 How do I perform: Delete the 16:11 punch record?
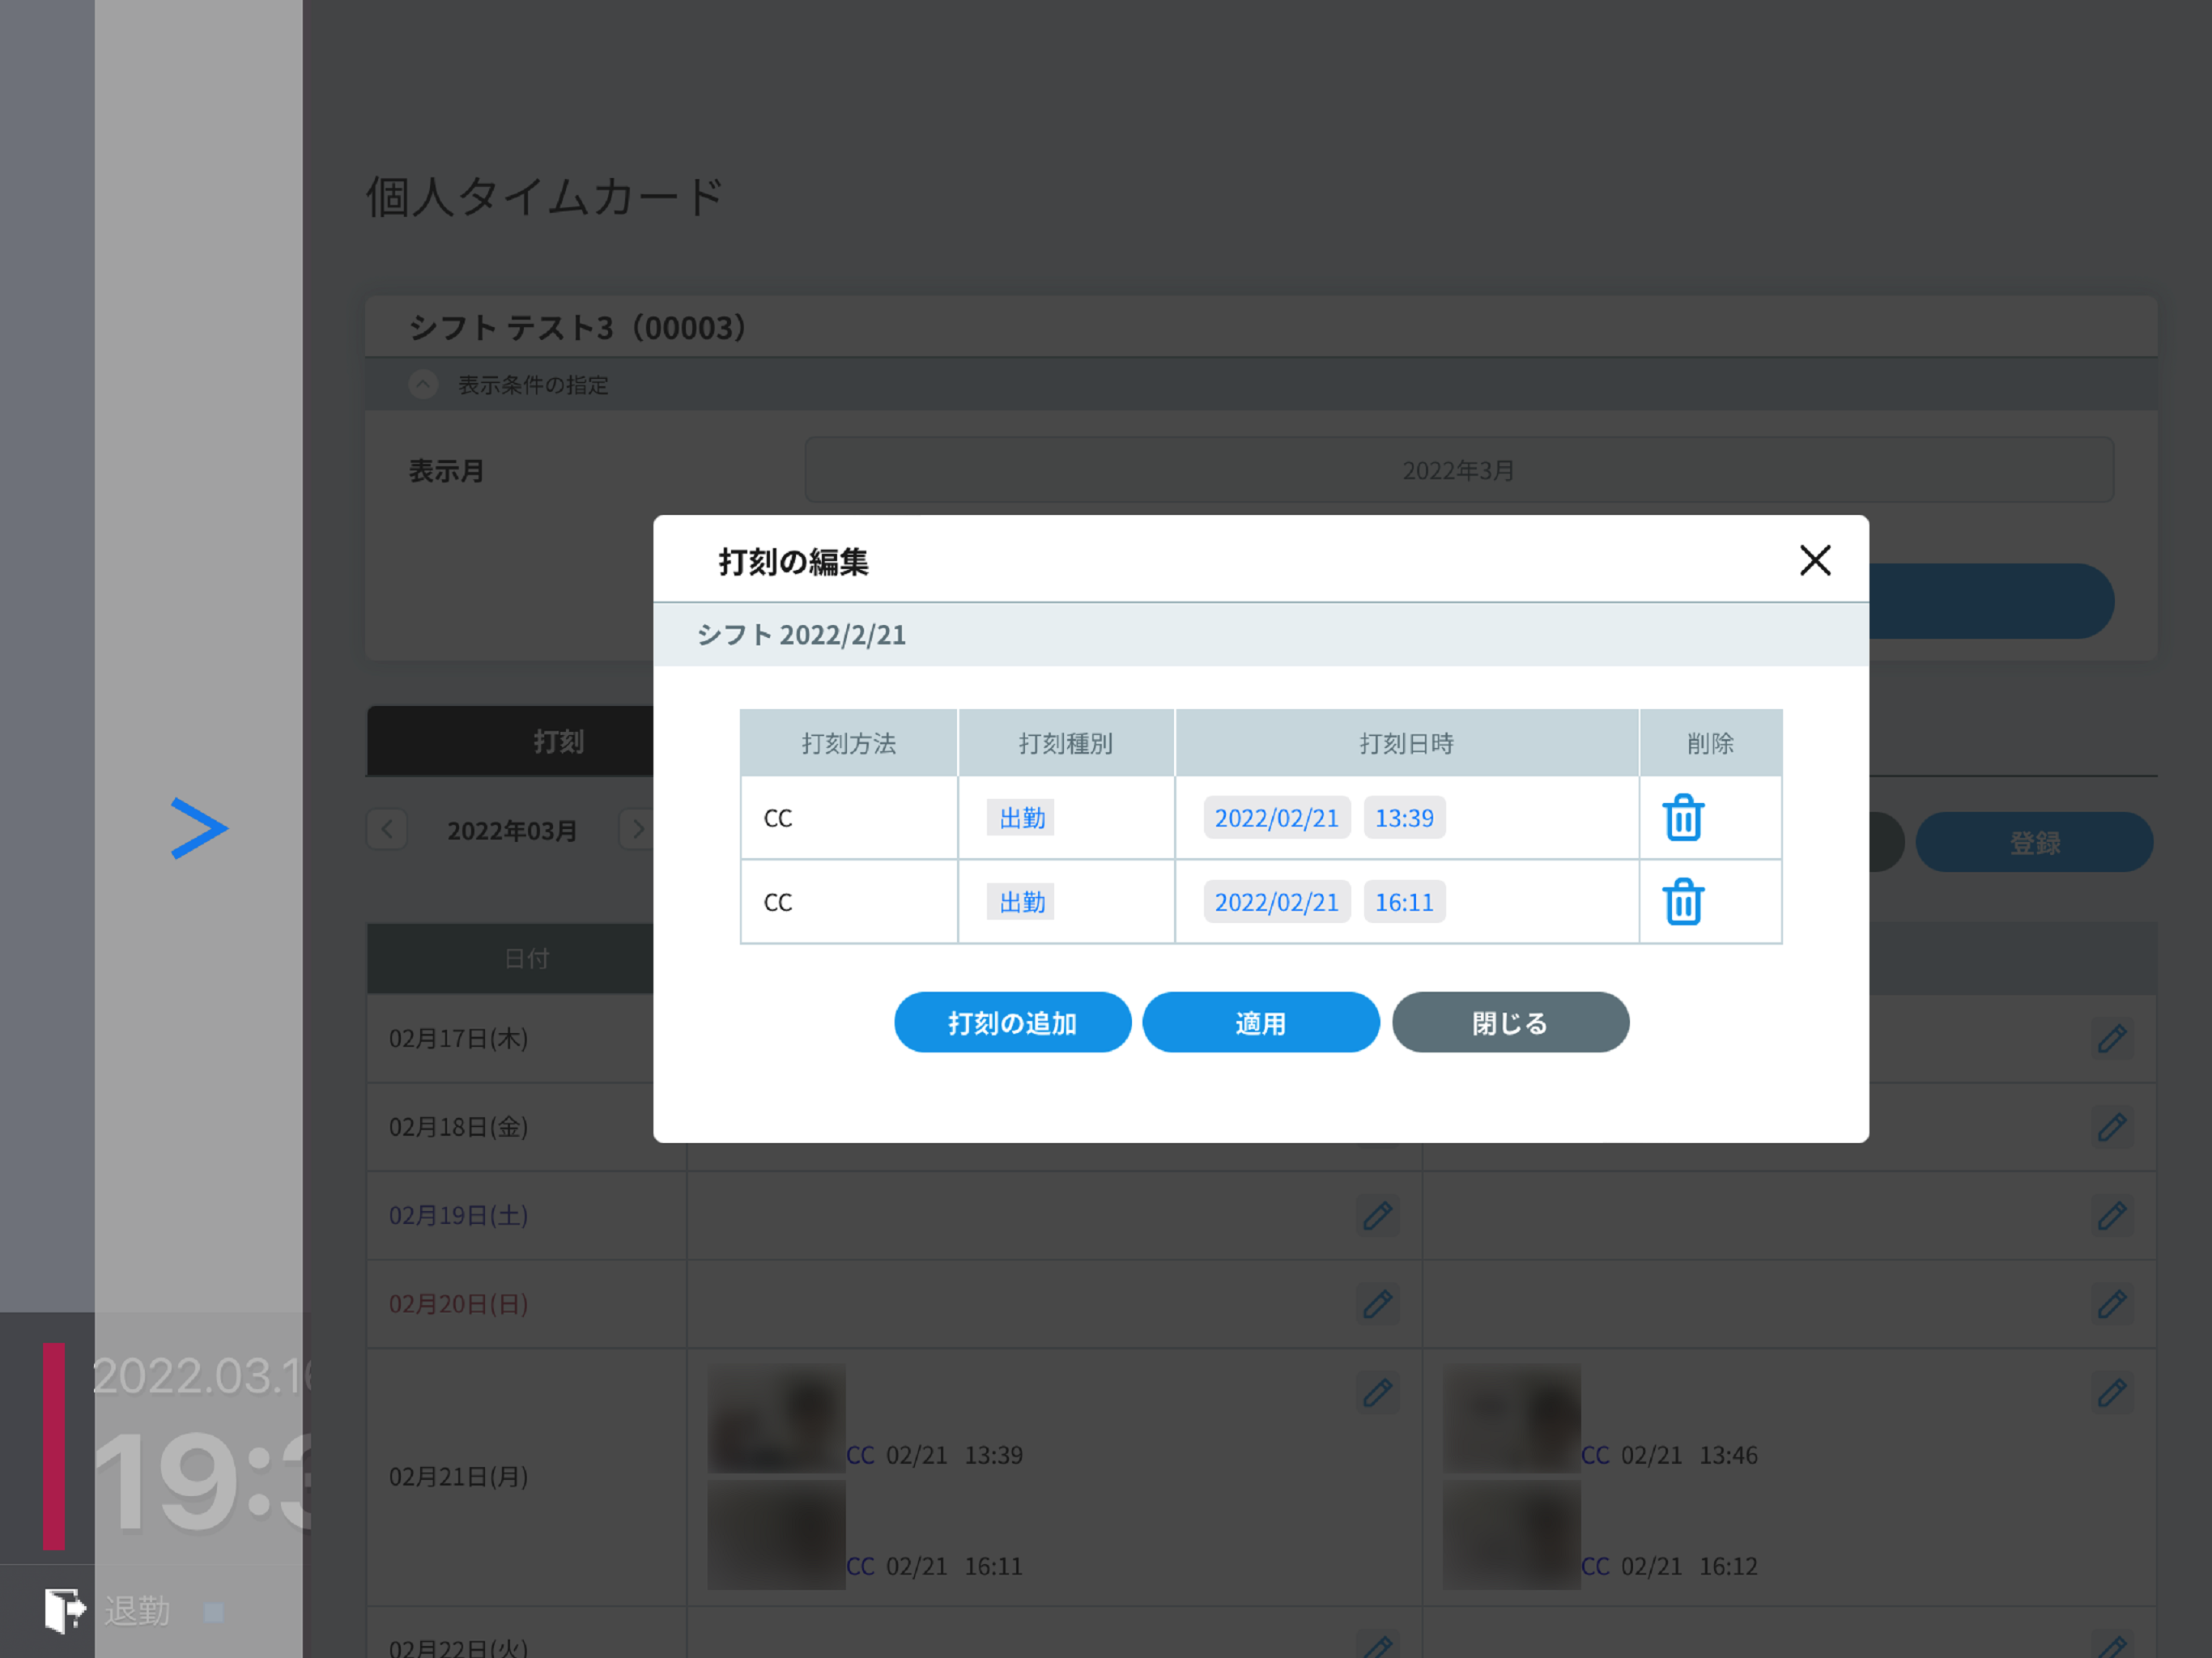(x=1683, y=902)
